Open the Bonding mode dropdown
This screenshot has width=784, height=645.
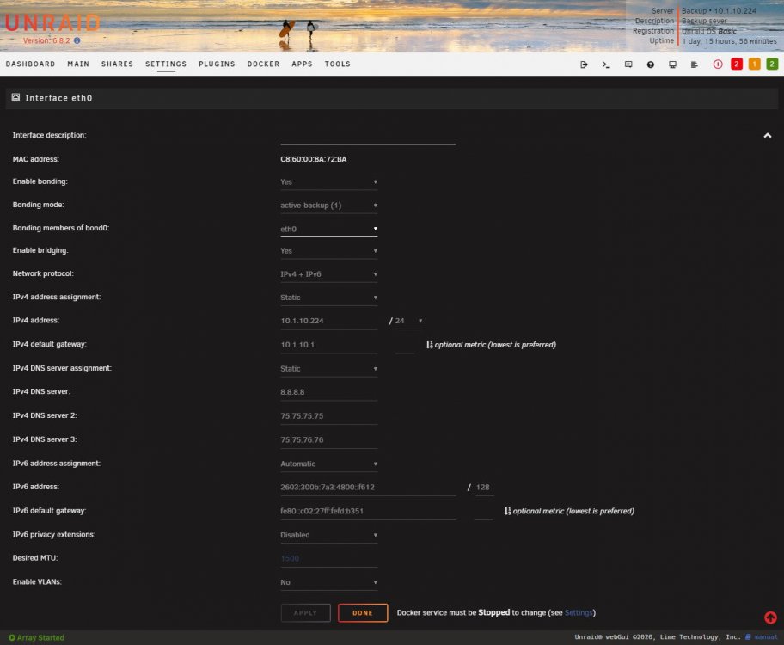[329, 206]
